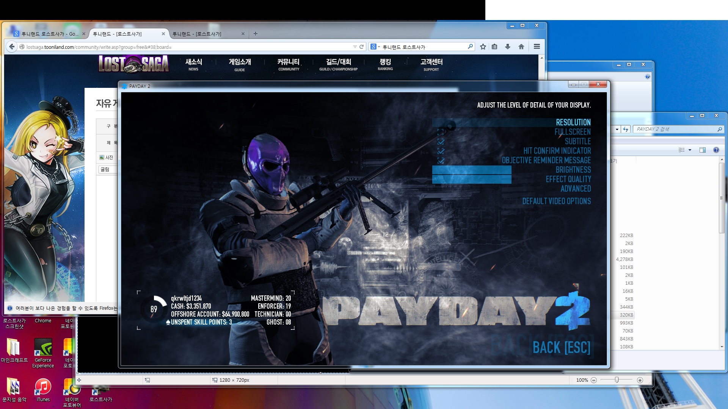
Task: Open the 새소식 NEWS menu
Action: [x=193, y=64]
